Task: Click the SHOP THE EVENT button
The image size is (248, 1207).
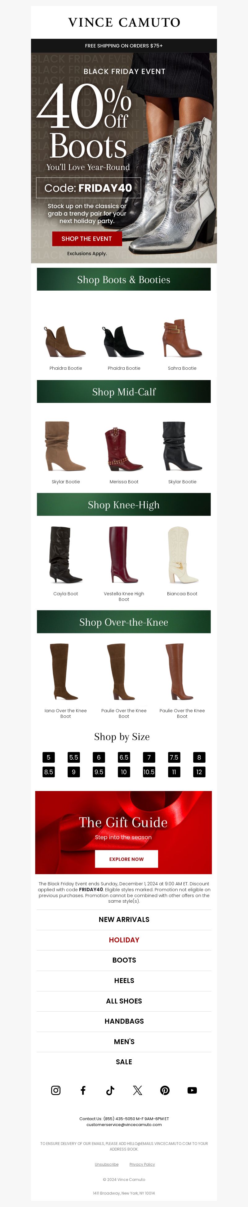Action: tap(86, 239)
